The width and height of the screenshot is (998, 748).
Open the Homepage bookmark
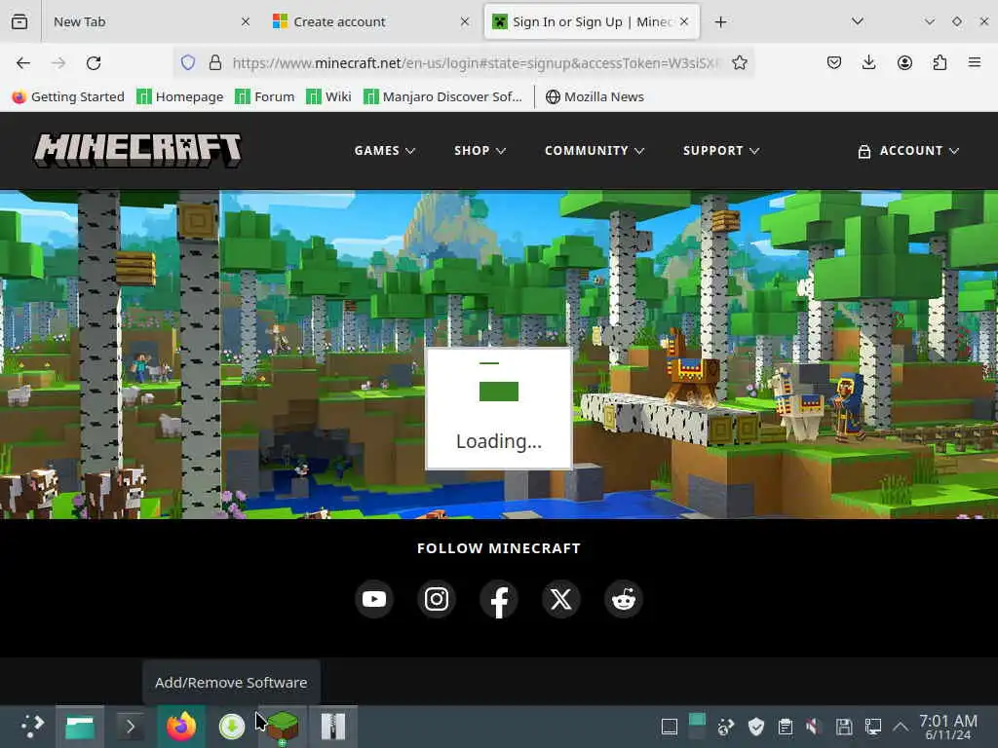[x=180, y=96]
